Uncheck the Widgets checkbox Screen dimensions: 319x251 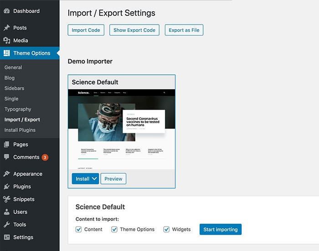[x=166, y=230]
